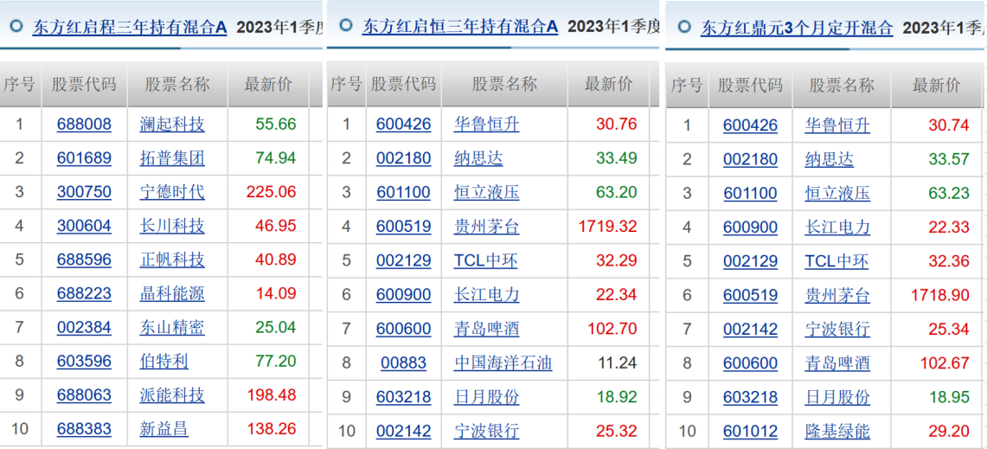The height and width of the screenshot is (449, 987).
Task: Open 华鲁恒升 in the 东方红鼎元 table
Action: (x=837, y=125)
